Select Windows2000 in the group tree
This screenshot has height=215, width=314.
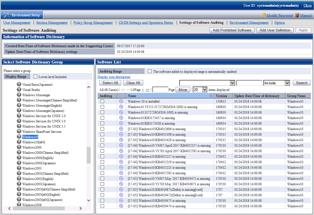[32, 147]
